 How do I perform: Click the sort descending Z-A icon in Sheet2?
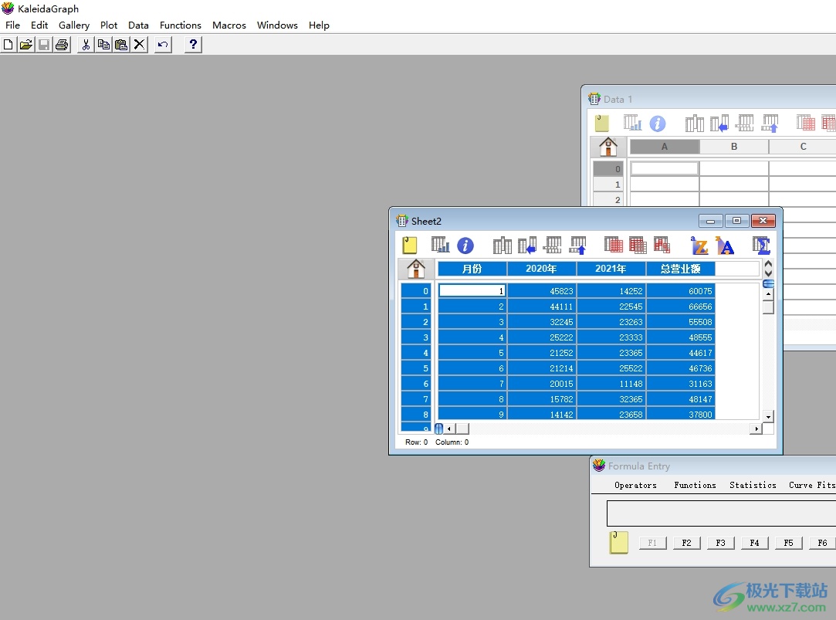point(725,246)
